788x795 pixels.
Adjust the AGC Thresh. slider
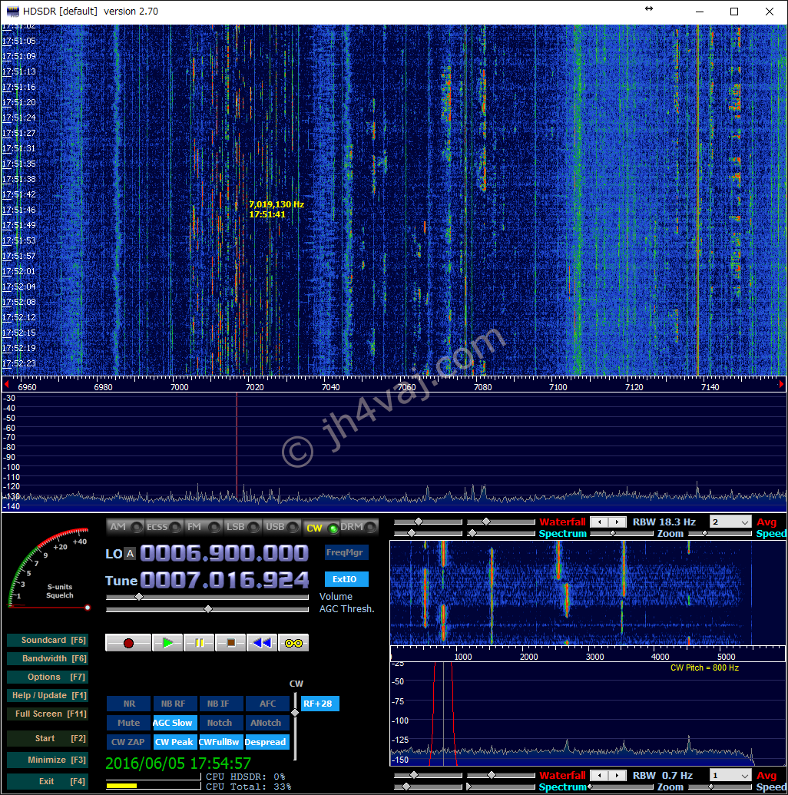point(207,609)
